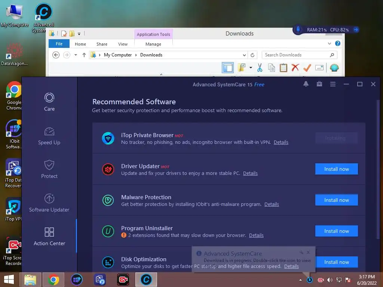The width and height of the screenshot is (383, 287).
Task: Open the Manage tab under Application Tools
Action: (153, 44)
